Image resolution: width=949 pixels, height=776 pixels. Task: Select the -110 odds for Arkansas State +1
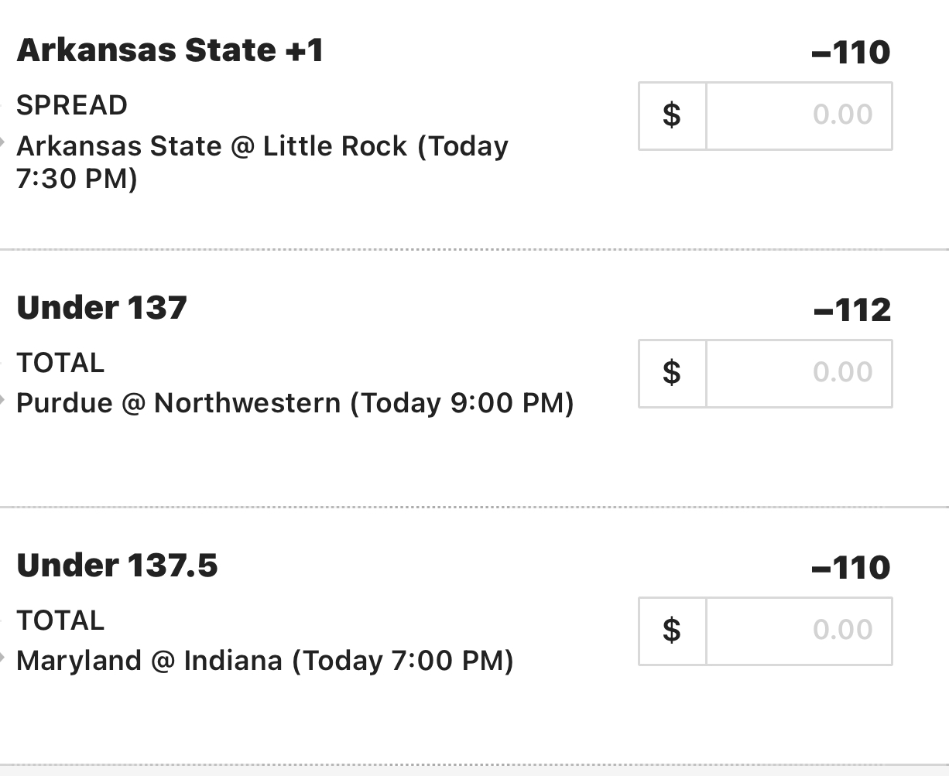pos(851,53)
